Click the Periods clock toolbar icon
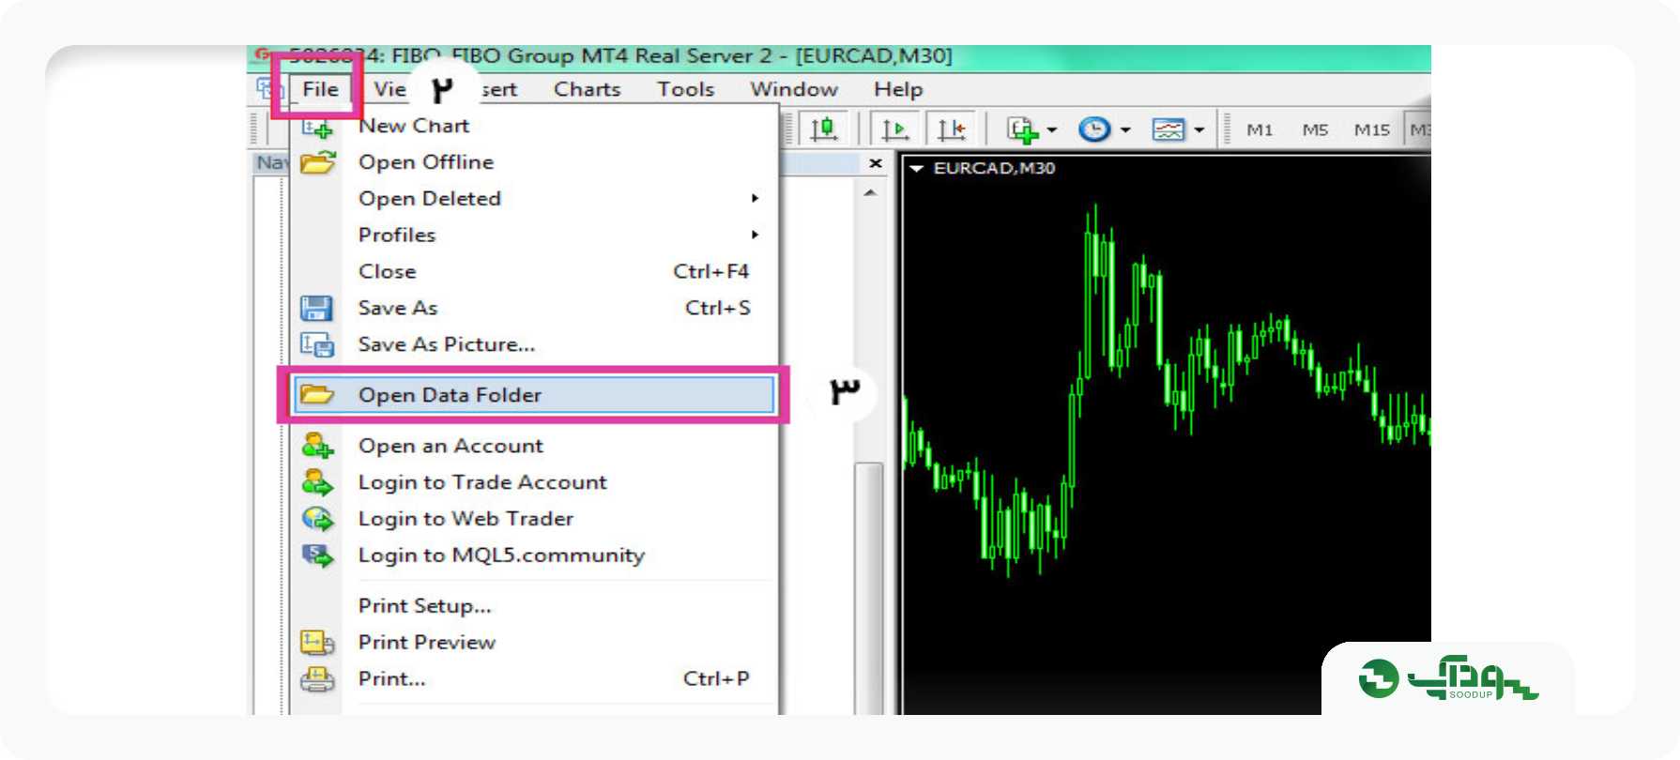 (1094, 129)
